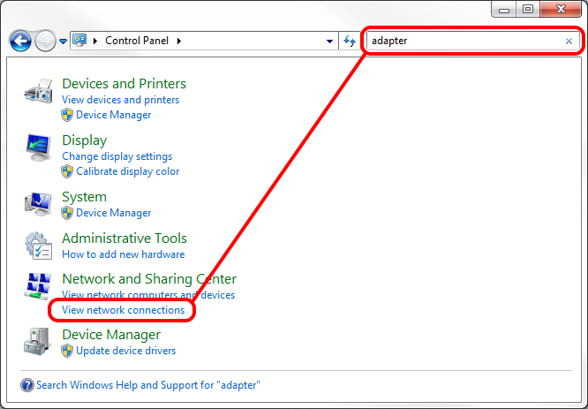The height and width of the screenshot is (409, 588).
Task: Click the Refresh icon beside address bar
Action: tap(350, 41)
